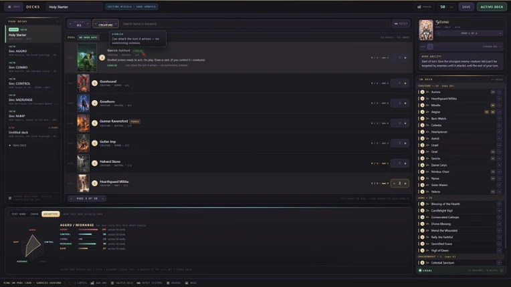This screenshot has height=287, width=511.
Task: Open the faction All filter dropdown
Action: click(x=79, y=24)
